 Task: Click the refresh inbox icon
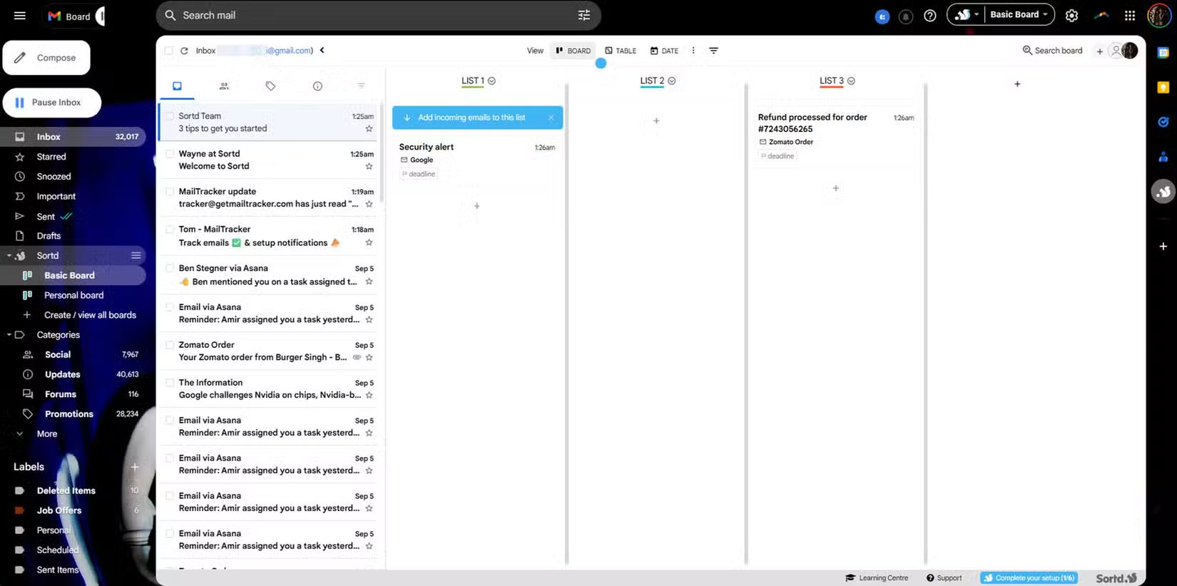pyautogui.click(x=184, y=51)
